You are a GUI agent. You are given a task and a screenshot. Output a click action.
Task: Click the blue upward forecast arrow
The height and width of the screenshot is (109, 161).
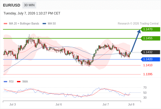point(136,41)
